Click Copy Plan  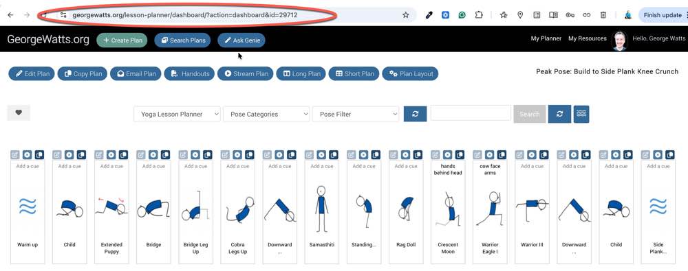[x=83, y=73]
